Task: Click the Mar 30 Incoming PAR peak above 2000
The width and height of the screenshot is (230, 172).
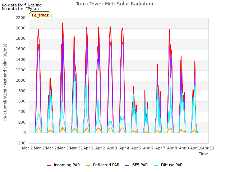Action: [63, 23]
